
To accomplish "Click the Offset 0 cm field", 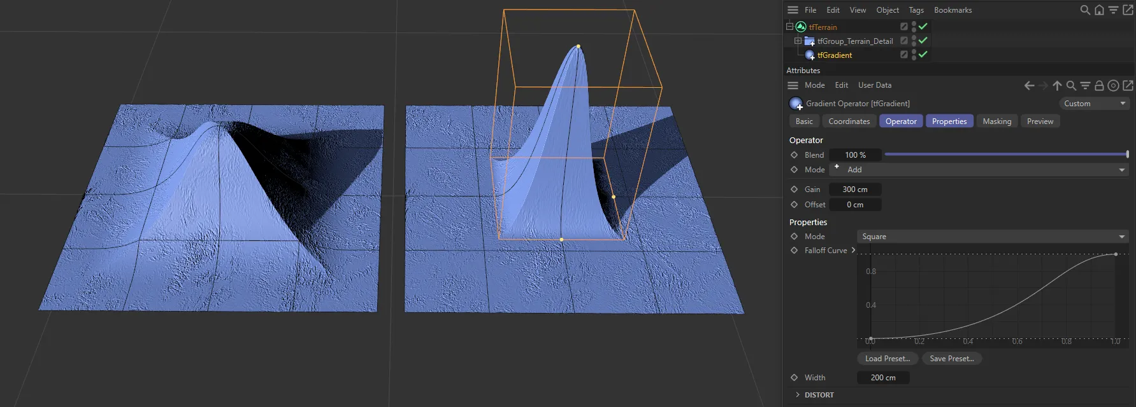I will 855,205.
